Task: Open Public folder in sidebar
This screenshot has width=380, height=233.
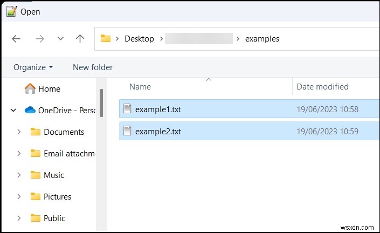Action: click(54, 218)
